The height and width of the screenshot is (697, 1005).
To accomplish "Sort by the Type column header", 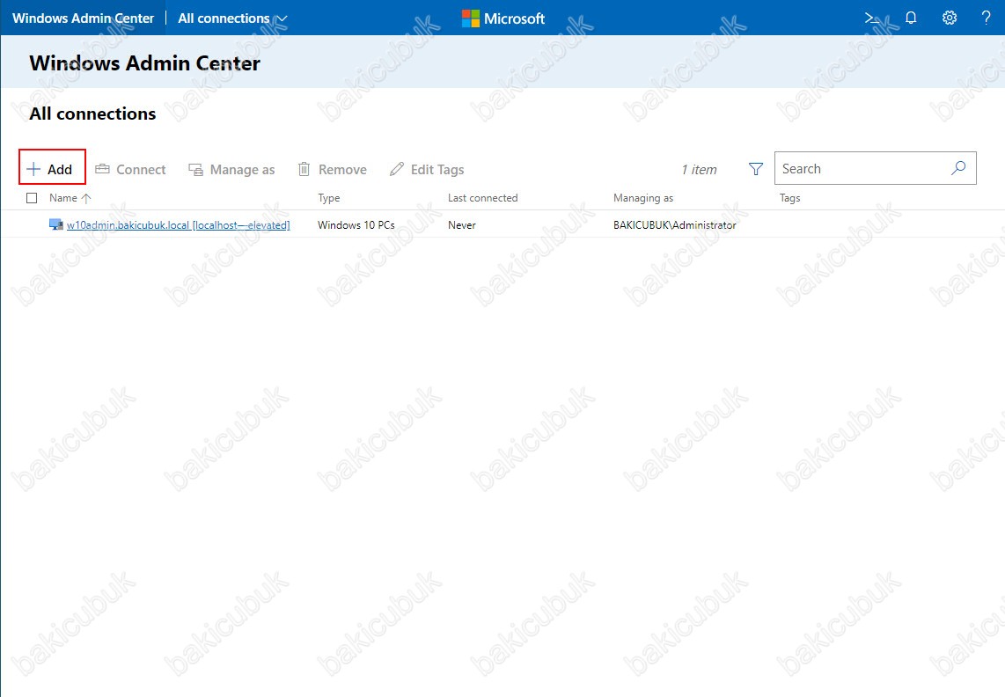I will tap(329, 198).
